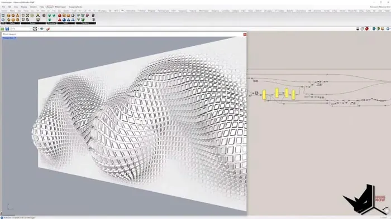Toggle the green sphere preview icon

[378, 29]
